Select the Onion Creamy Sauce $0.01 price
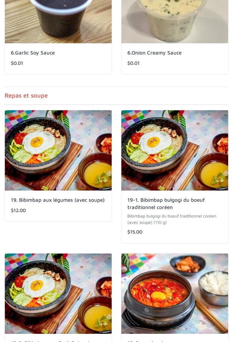 point(133,63)
